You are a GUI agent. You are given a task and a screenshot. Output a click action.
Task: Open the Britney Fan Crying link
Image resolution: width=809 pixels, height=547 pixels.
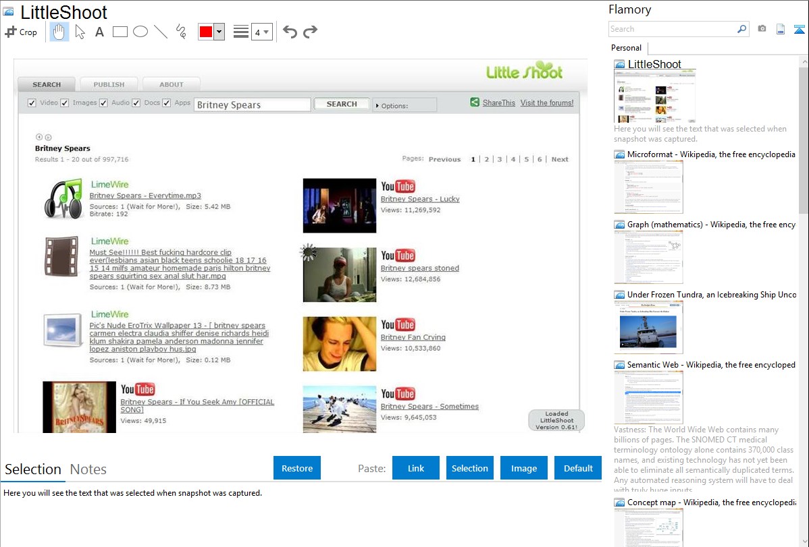click(x=413, y=337)
